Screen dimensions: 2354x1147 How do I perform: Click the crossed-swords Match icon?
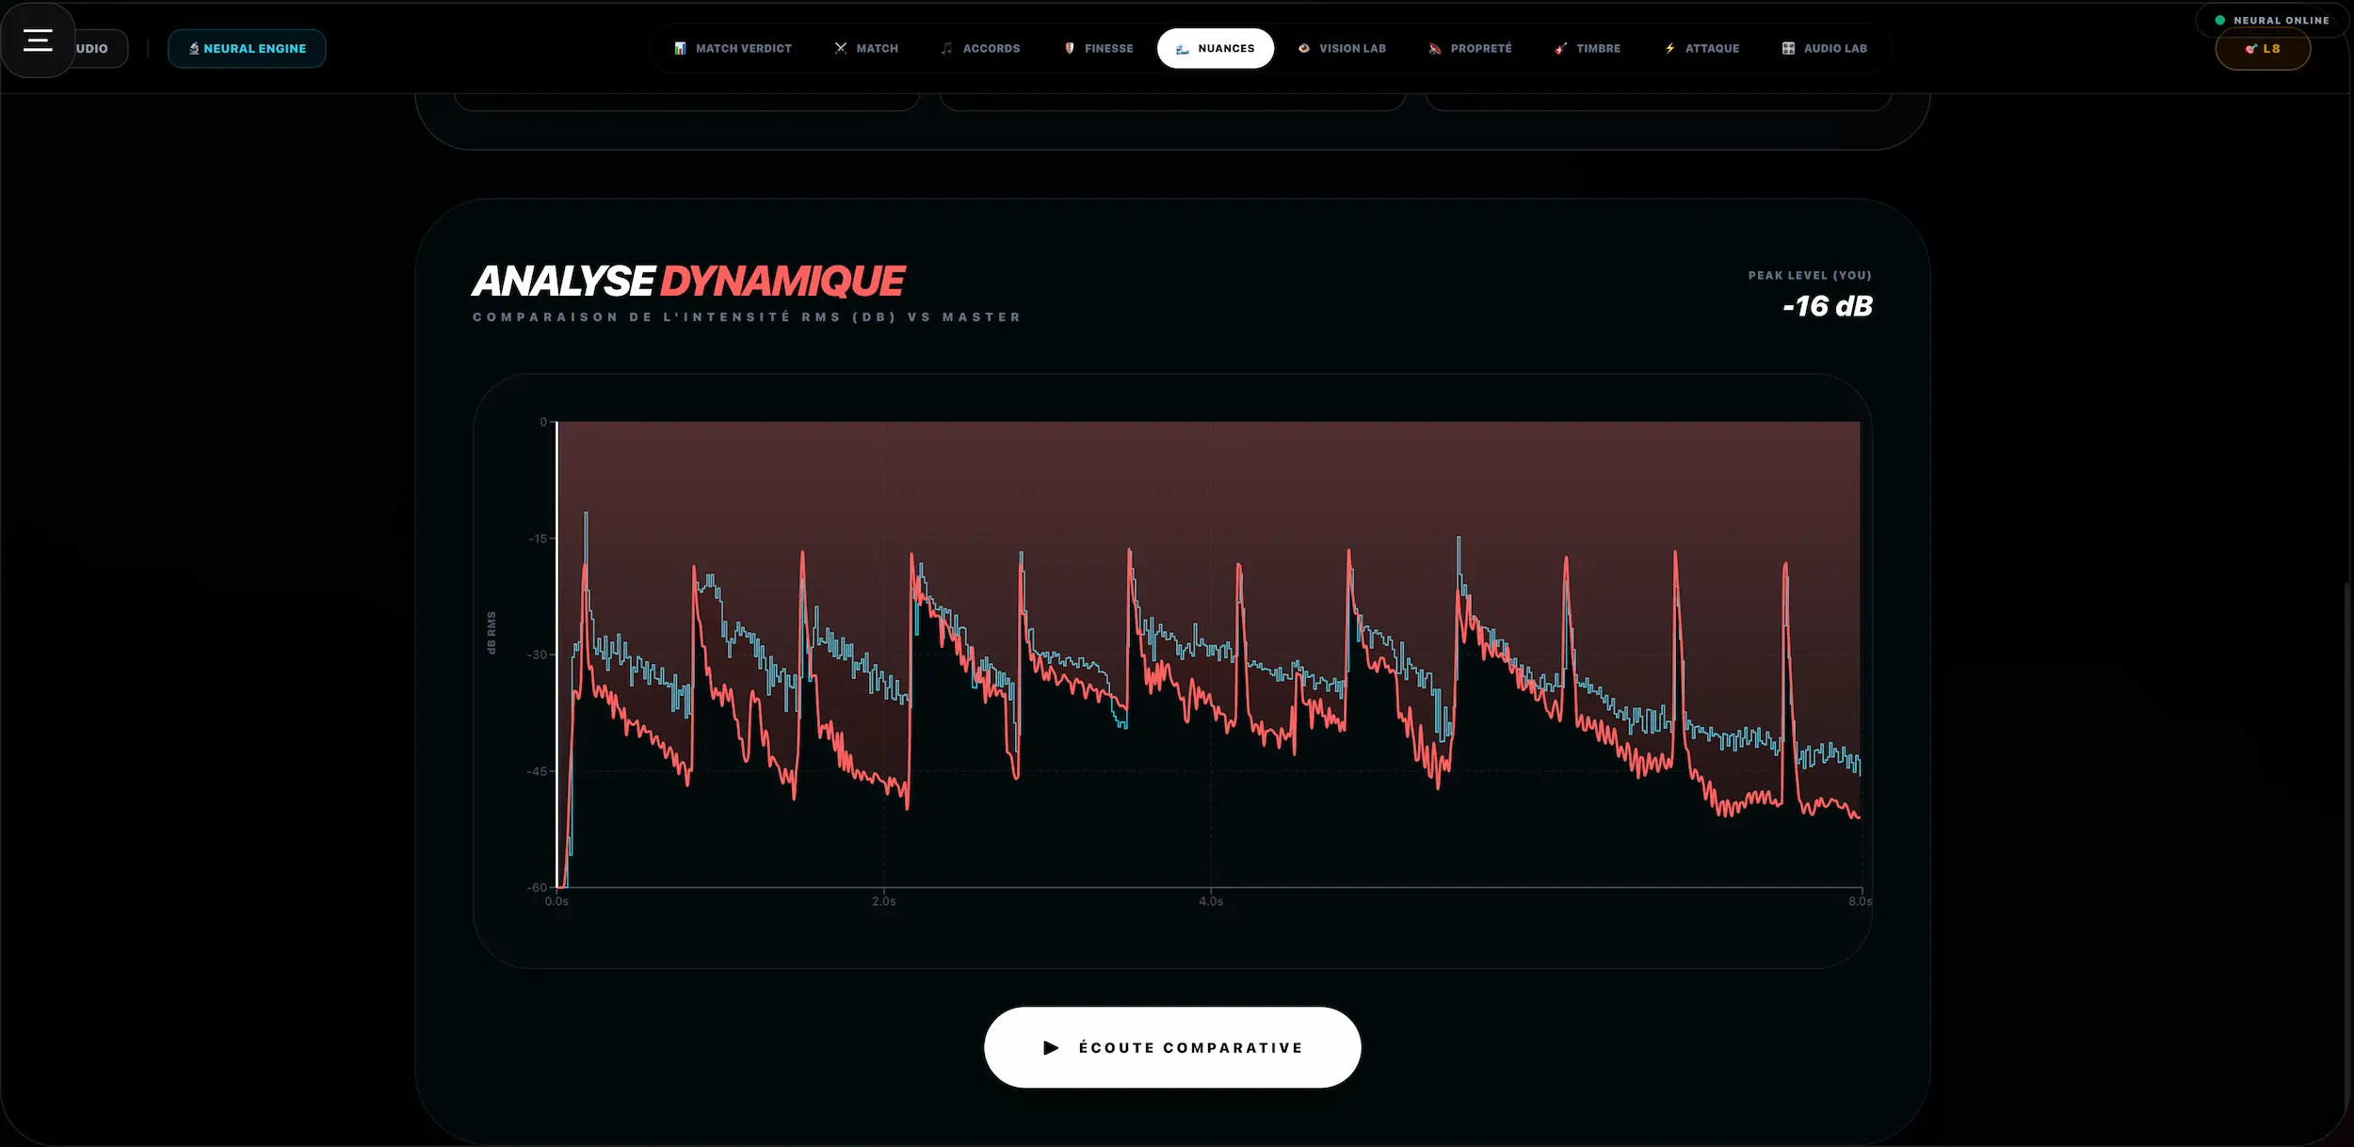[x=840, y=47]
